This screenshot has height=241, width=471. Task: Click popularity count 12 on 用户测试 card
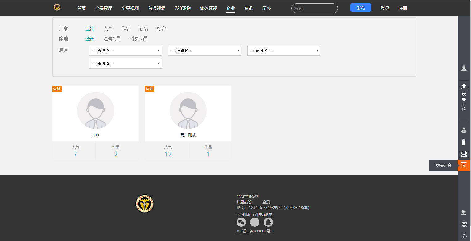click(168, 154)
